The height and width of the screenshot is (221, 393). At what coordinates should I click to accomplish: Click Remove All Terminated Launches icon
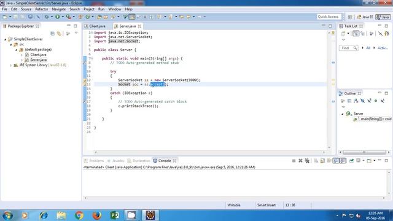[x=307, y=161]
